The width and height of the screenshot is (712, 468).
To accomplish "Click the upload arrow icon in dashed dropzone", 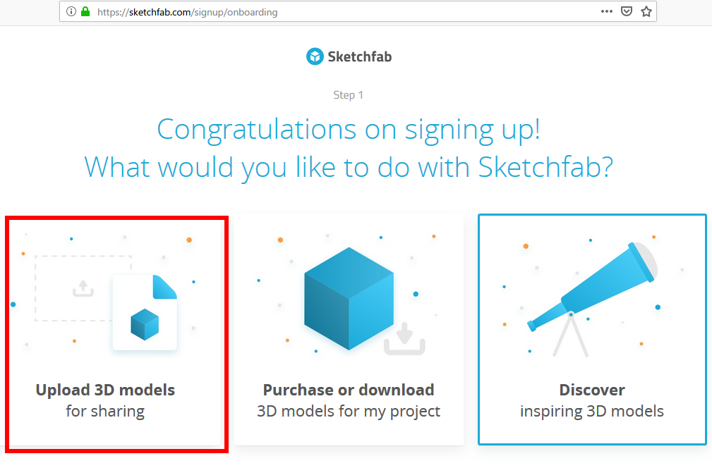I will [83, 288].
